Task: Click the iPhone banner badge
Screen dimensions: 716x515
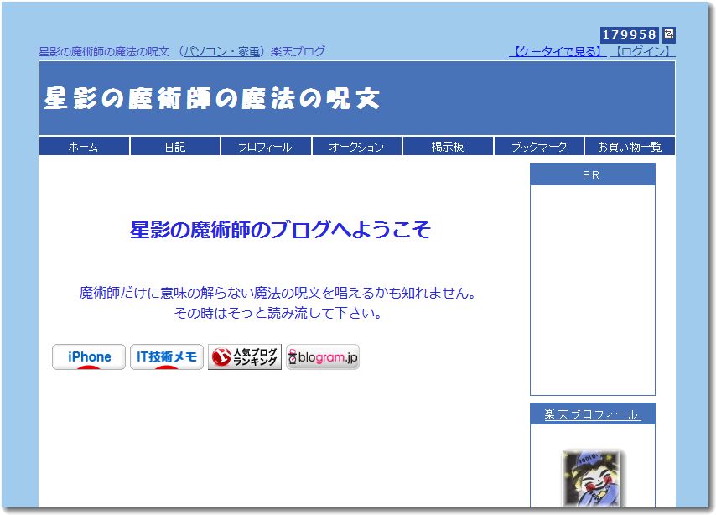Action: point(88,356)
